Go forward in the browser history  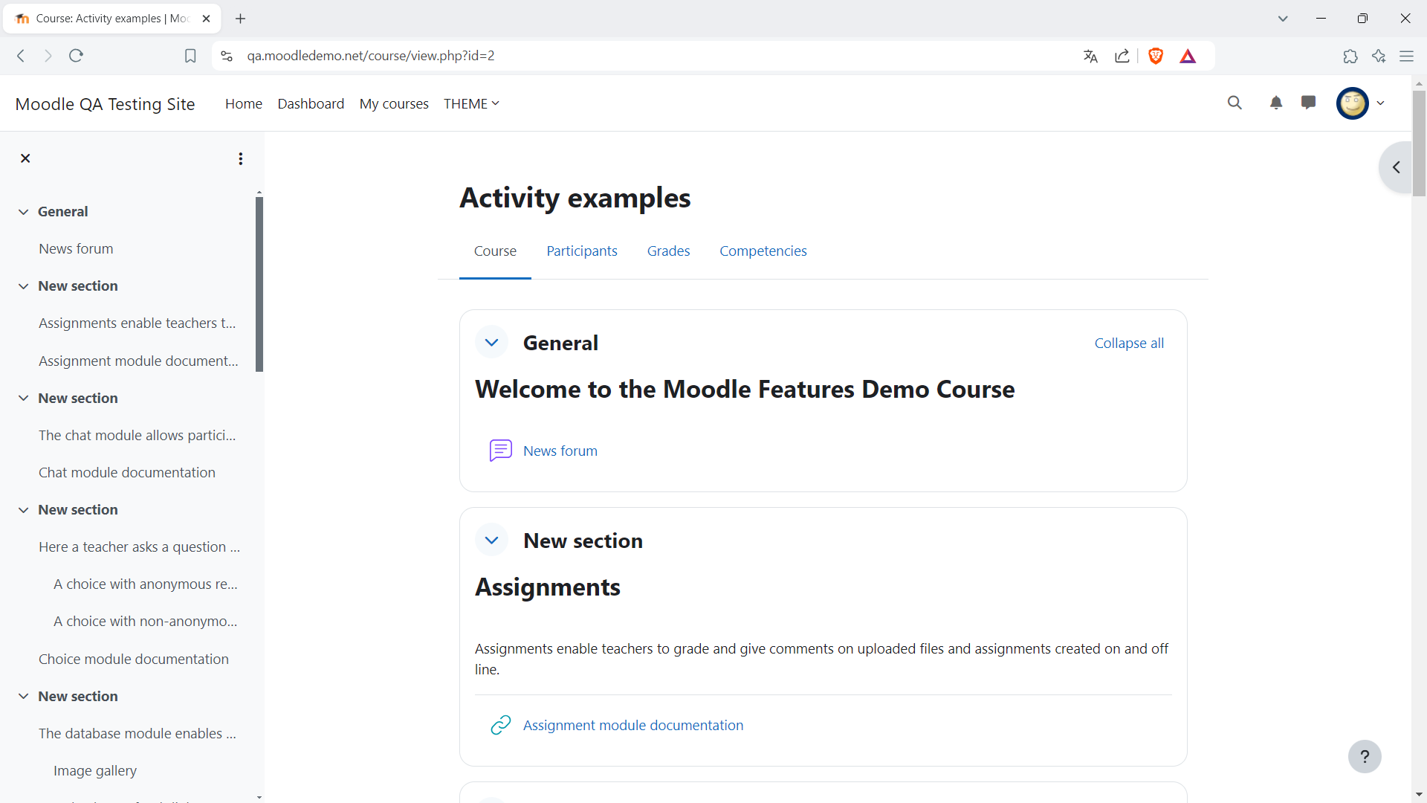click(x=48, y=56)
